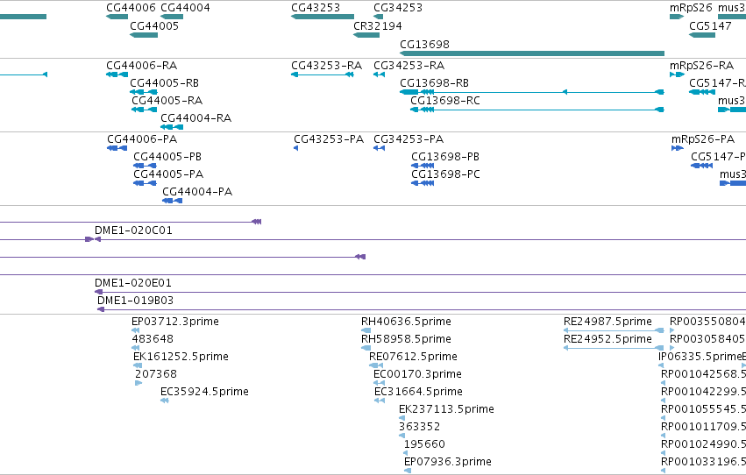Select protein CG13698-PB
746x475 pixels.
(423, 166)
